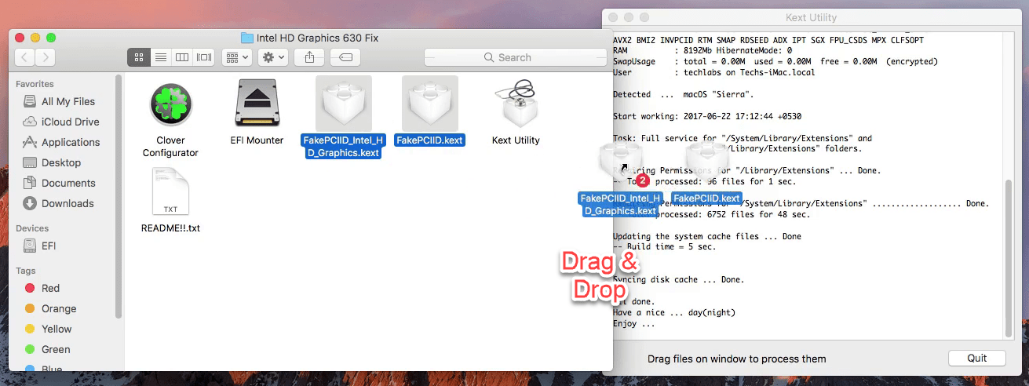The height and width of the screenshot is (386, 1029).
Task: Select FakePCIID.kext file icon in Finder
Action: (x=429, y=104)
